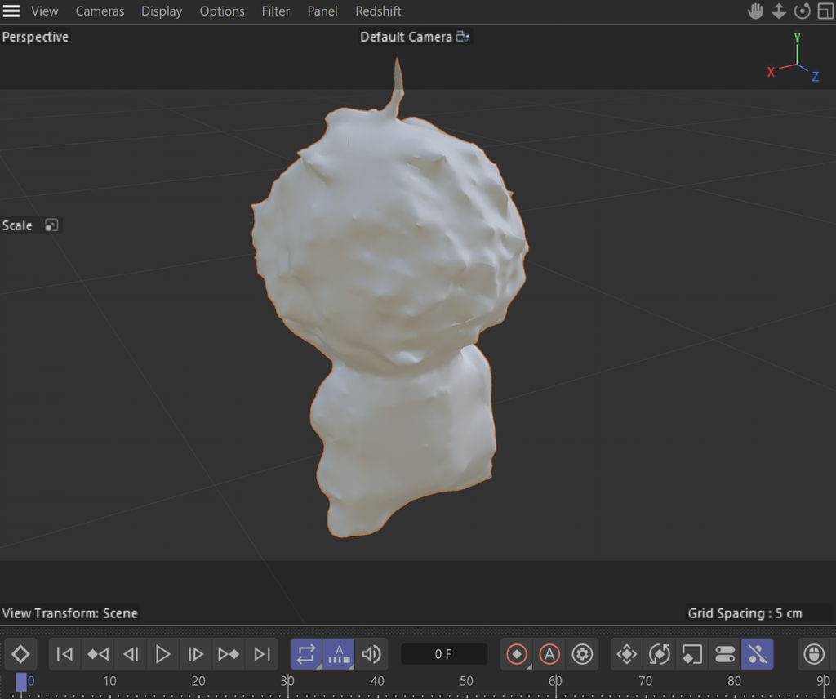The height and width of the screenshot is (699, 836).
Task: Click the keyframe diamond icon at timeline left
Action: [x=20, y=654]
